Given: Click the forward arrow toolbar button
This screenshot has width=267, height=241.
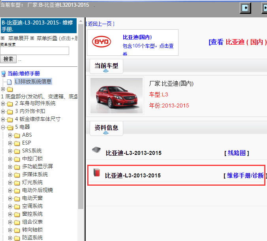Looking at the screenshot, I should click(245, 8).
